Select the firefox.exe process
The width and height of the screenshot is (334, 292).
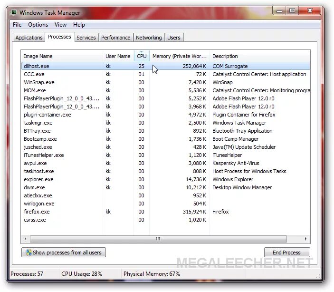click(x=165, y=212)
